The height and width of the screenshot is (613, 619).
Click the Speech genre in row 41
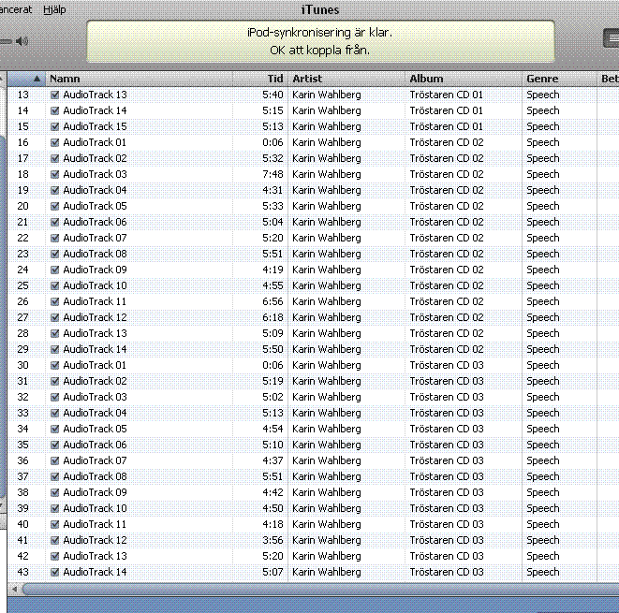[x=543, y=540]
